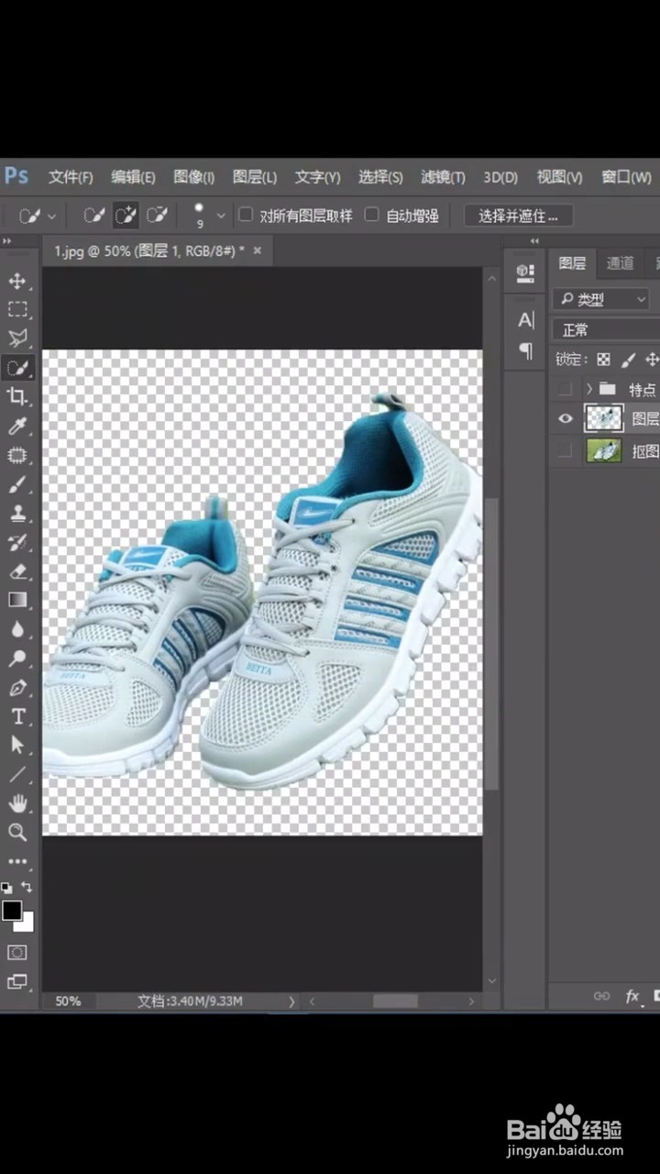The height and width of the screenshot is (1174, 660).
Task: Click the 选择并遮住 button
Action: (519, 216)
